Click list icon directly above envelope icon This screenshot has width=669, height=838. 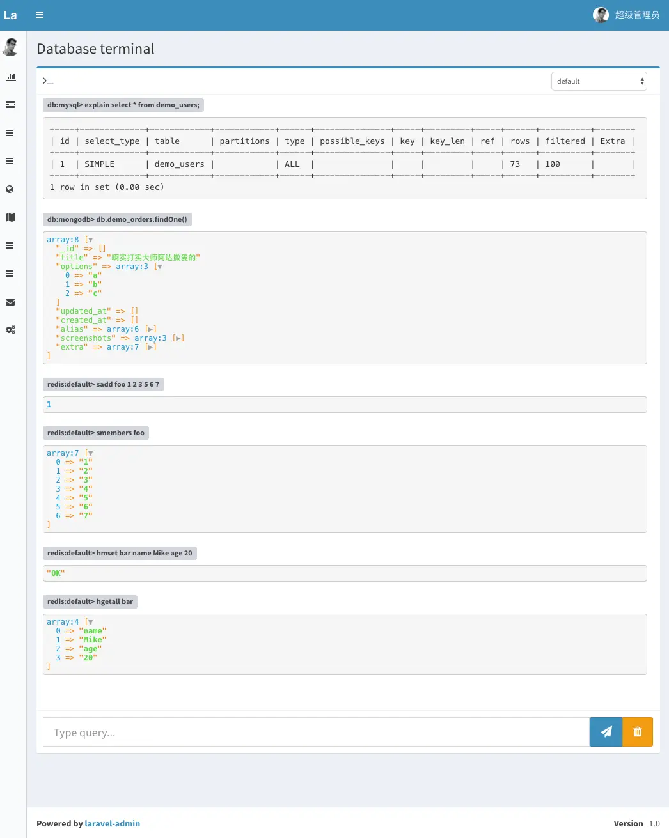10,274
